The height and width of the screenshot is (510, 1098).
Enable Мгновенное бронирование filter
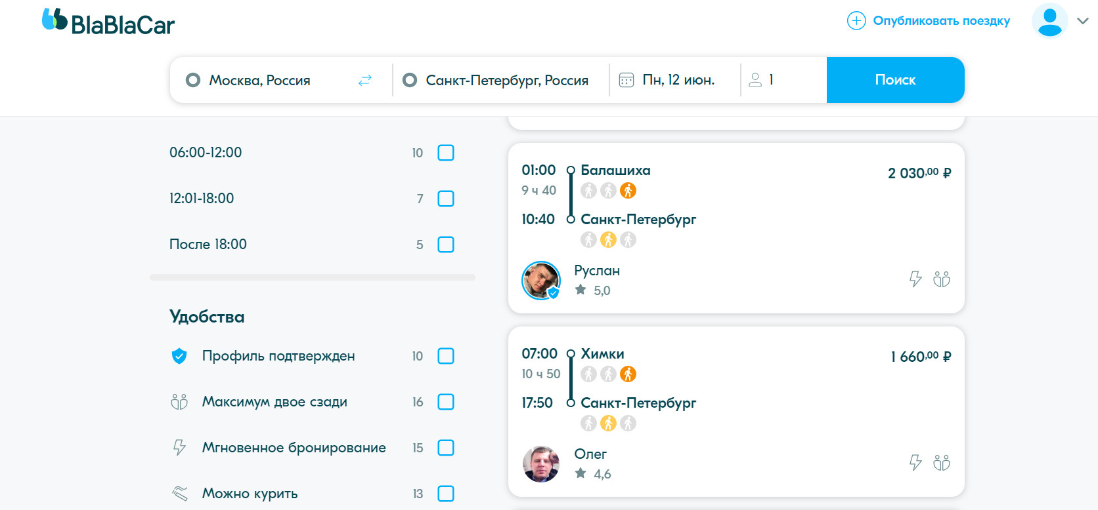pos(446,448)
